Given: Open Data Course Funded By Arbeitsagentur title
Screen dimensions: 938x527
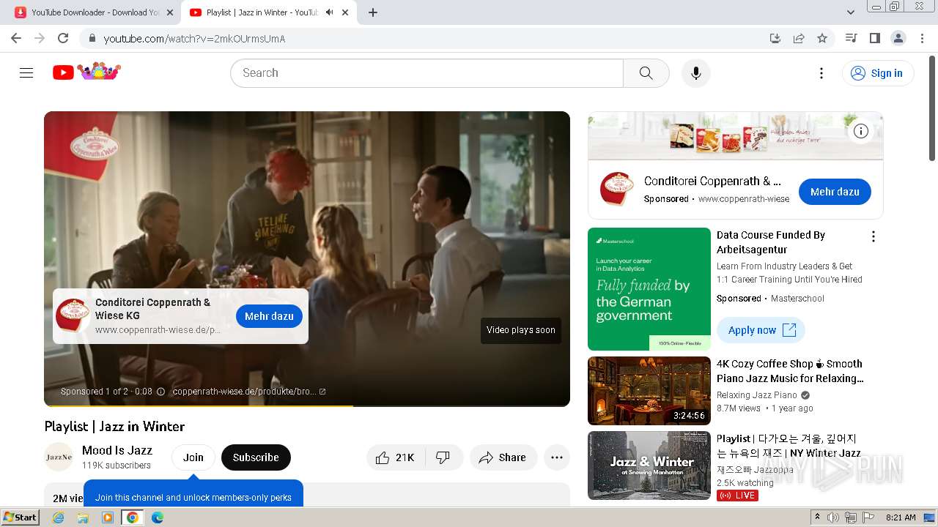Looking at the screenshot, I should [771, 242].
